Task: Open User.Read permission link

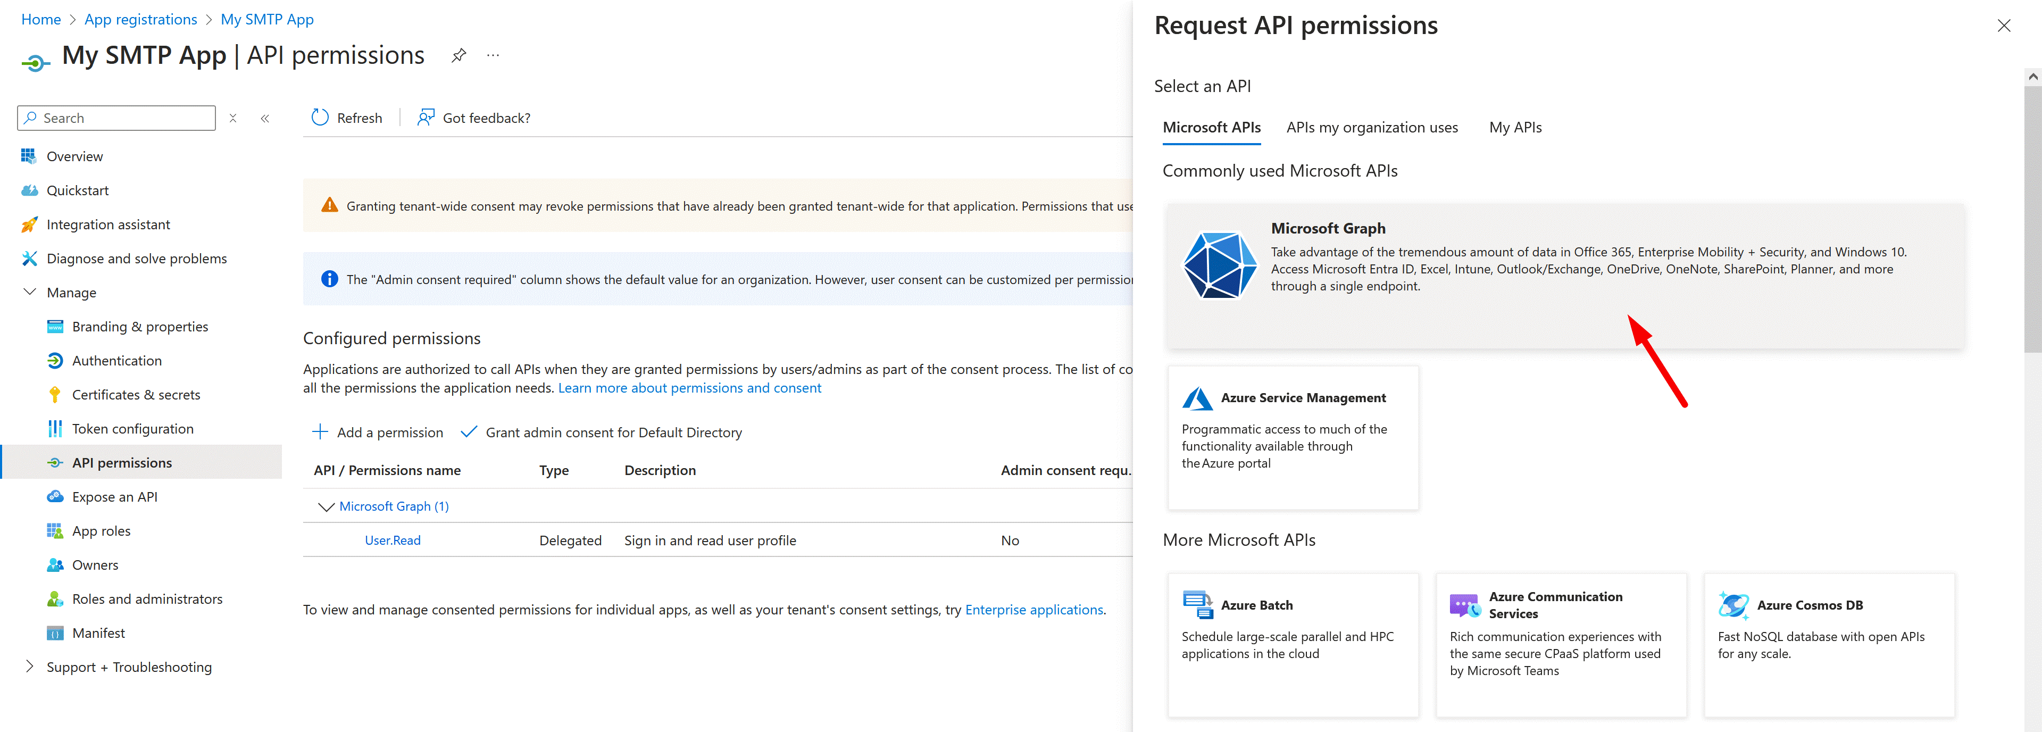Action: (393, 541)
